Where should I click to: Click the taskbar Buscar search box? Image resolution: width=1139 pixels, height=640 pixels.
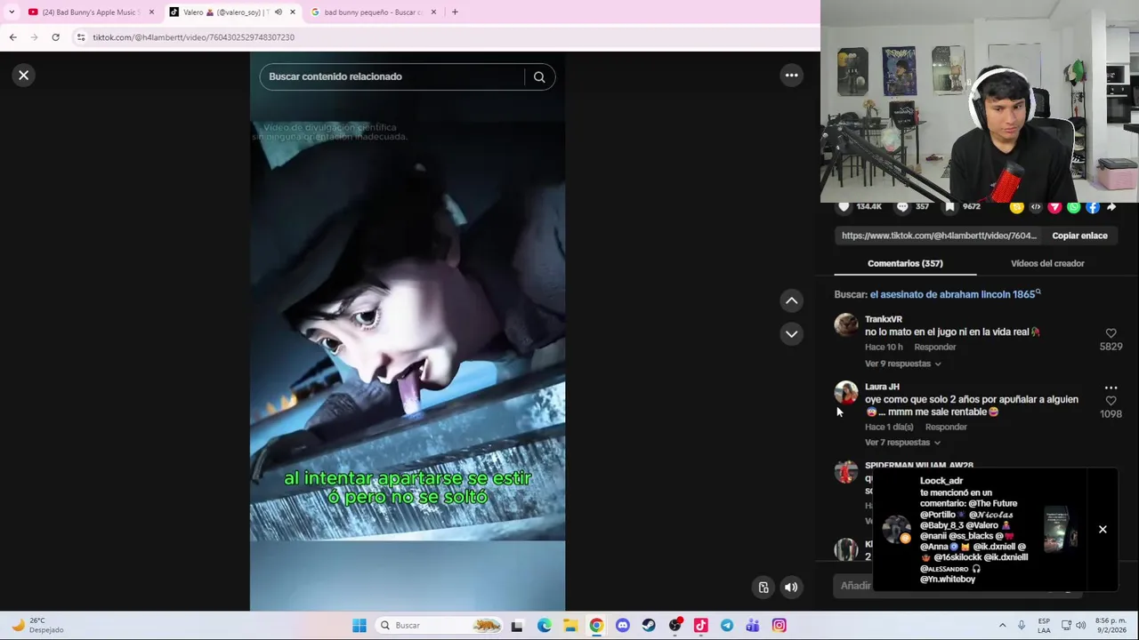coord(439,626)
